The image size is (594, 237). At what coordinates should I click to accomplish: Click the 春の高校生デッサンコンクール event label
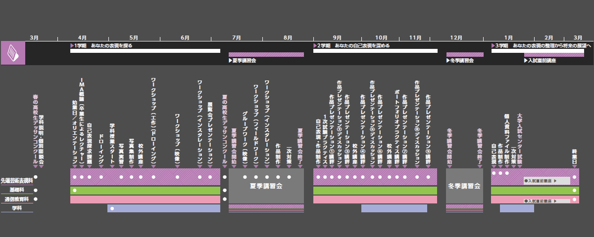[35, 130]
